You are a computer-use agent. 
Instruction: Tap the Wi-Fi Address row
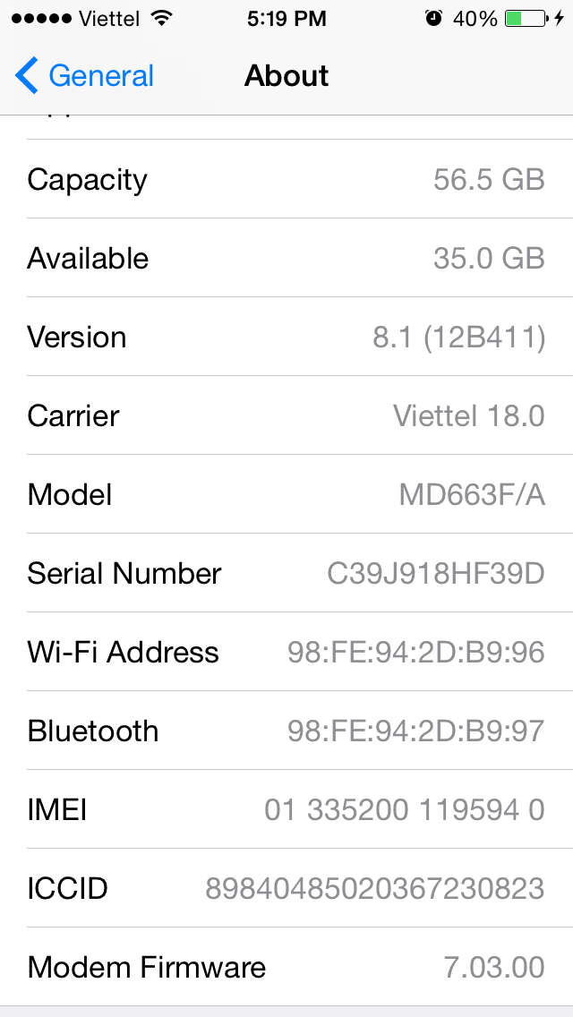(x=286, y=652)
